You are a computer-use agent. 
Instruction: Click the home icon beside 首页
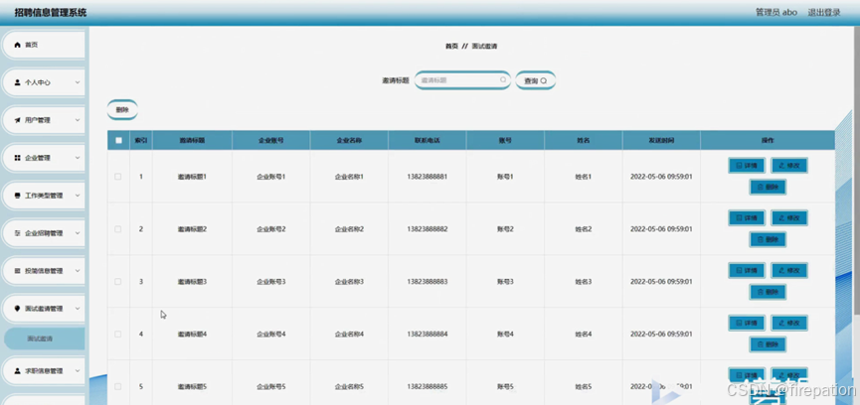(x=17, y=45)
